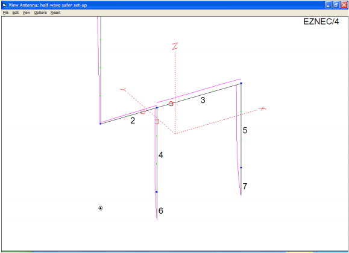Select the wire 7 number label
The height and width of the screenshot is (253, 349).
click(x=245, y=186)
